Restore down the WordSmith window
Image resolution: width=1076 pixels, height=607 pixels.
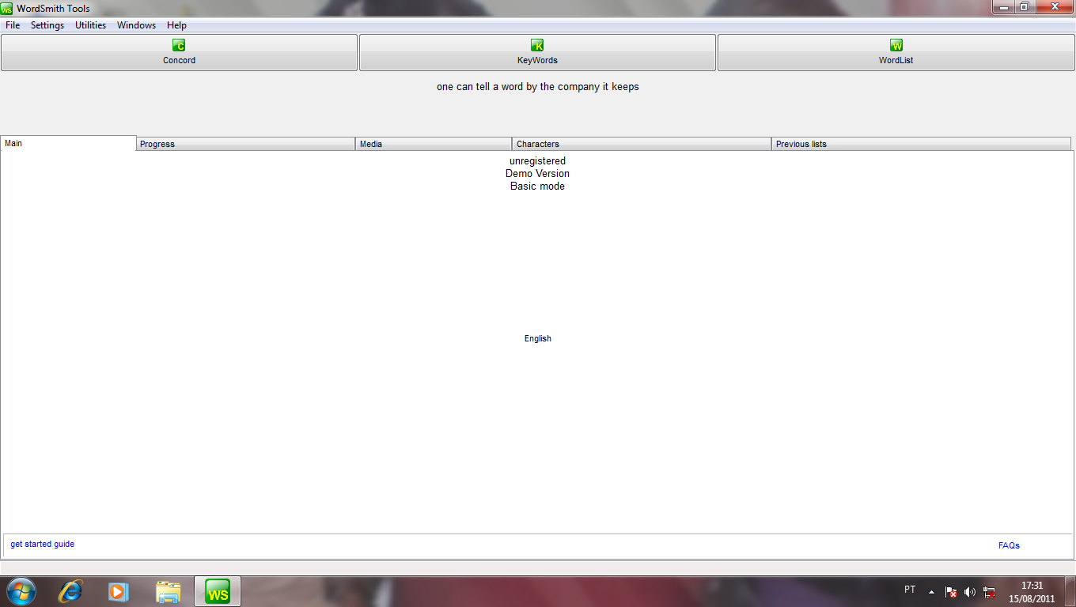[x=1024, y=6]
